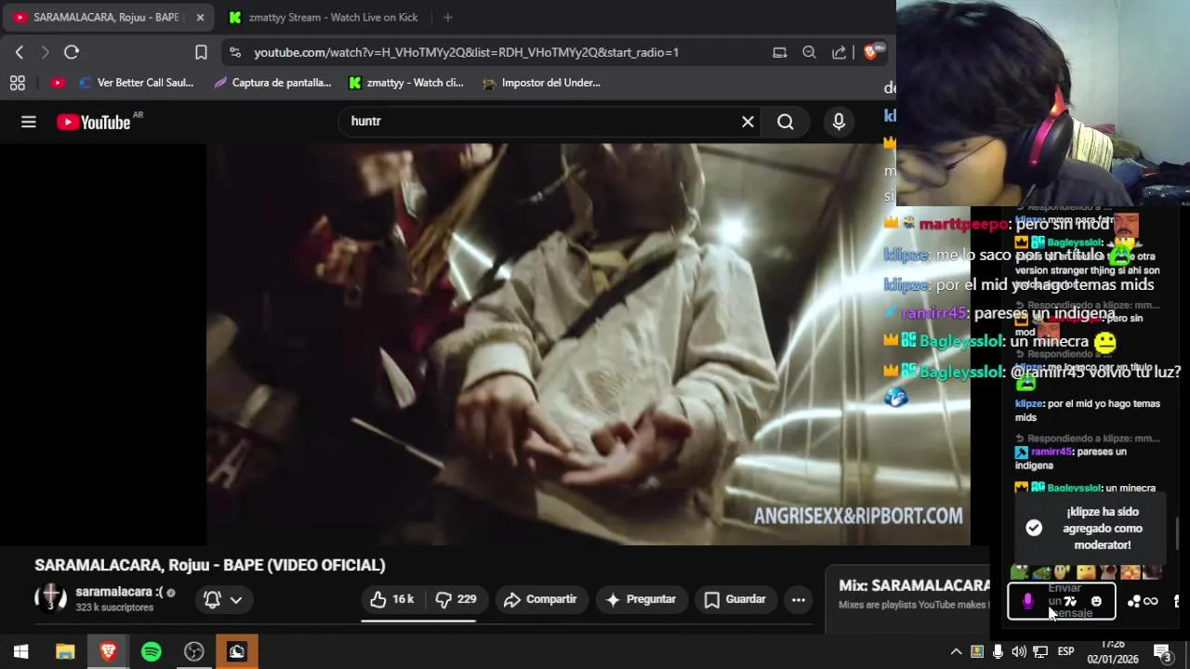
Task: Click the channel points bubbles icon in chat
Action: pos(1133,601)
